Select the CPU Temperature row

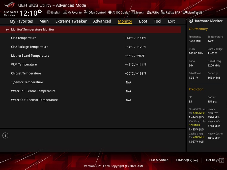90,38
